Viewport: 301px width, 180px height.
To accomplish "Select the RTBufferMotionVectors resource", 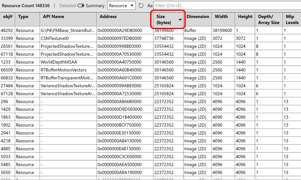I will (x=64, y=70).
